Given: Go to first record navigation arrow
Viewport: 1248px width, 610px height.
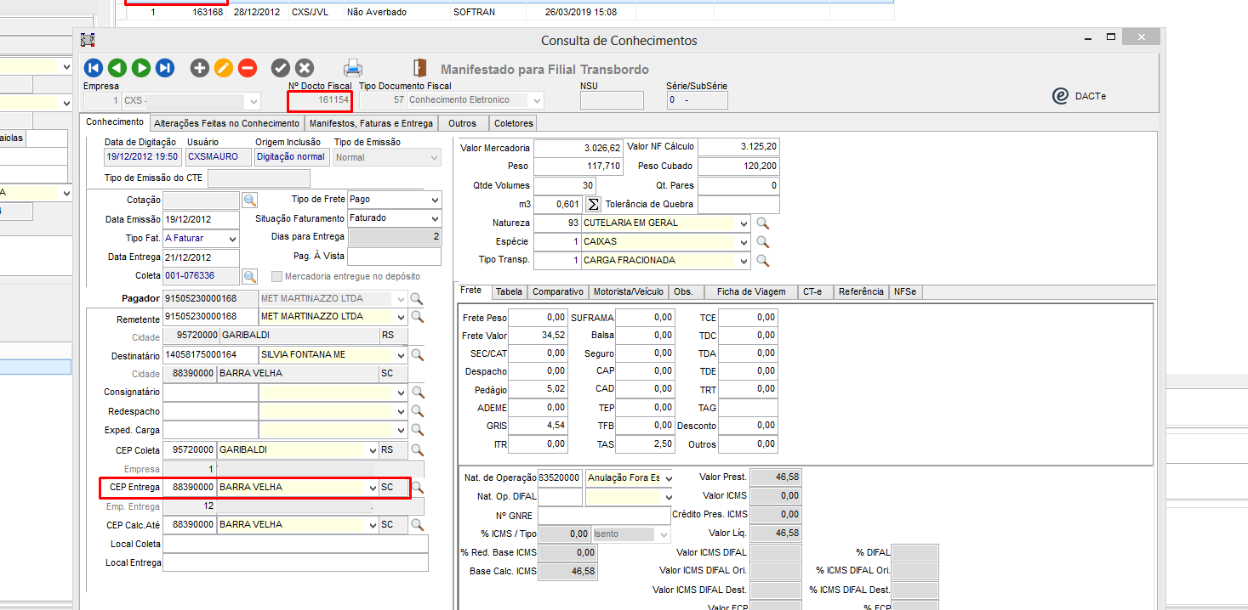Looking at the screenshot, I should click(94, 68).
